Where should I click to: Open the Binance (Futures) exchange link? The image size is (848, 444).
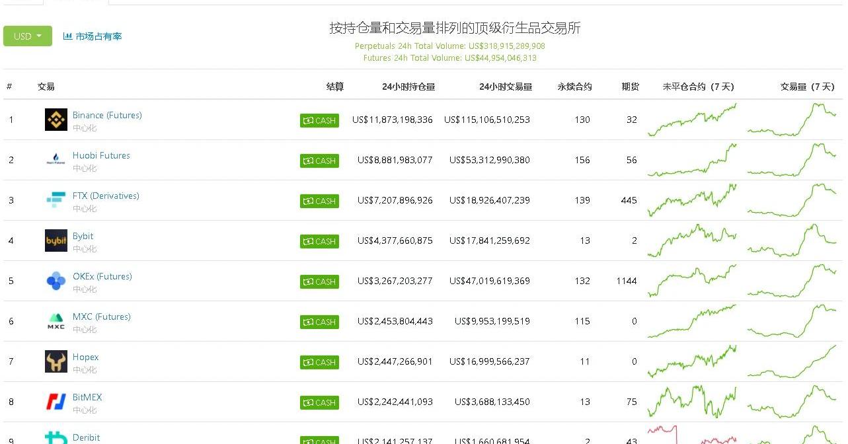click(x=107, y=115)
